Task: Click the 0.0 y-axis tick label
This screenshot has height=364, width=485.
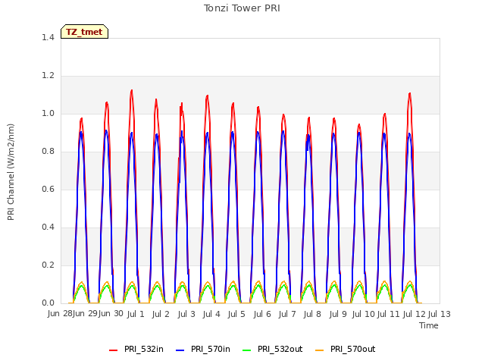Action: click(x=48, y=303)
